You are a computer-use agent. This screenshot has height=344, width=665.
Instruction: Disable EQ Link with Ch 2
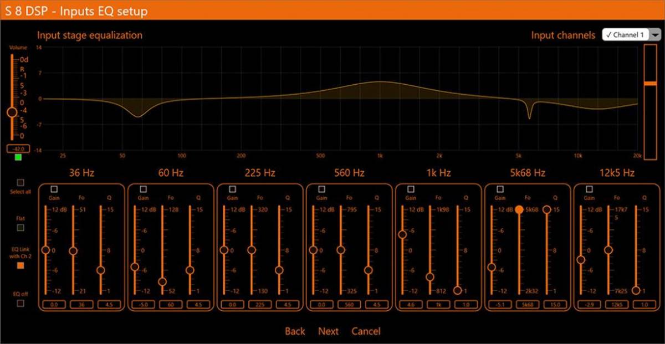pyautogui.click(x=21, y=265)
